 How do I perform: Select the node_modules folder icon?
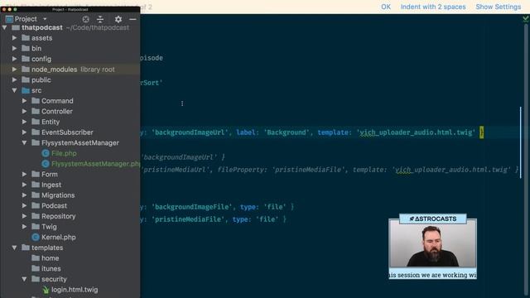pyautogui.click(x=26, y=70)
